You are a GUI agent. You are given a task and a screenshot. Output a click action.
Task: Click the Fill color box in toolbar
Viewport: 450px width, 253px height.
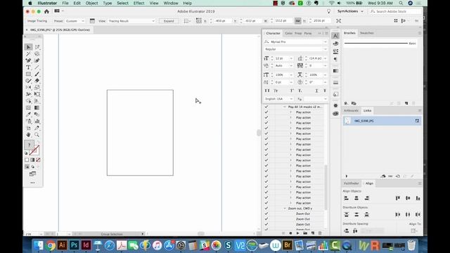[30, 145]
